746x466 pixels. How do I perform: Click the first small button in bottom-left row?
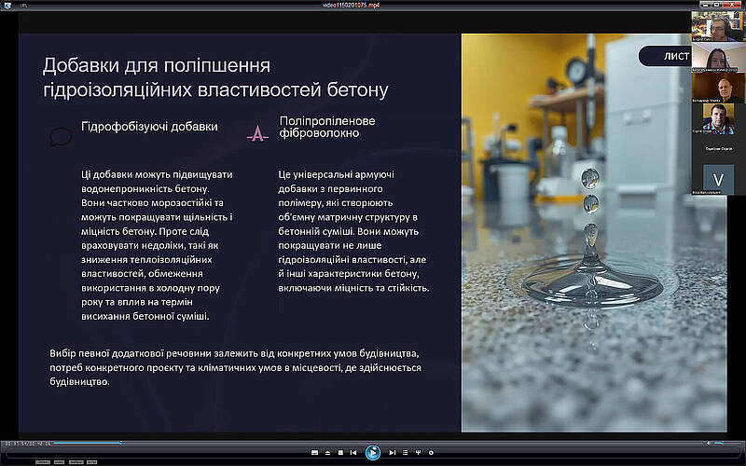click(43, 462)
